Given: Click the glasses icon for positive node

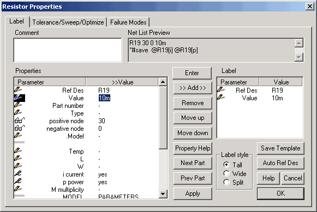Looking at the screenshot, I should tap(20, 120).
